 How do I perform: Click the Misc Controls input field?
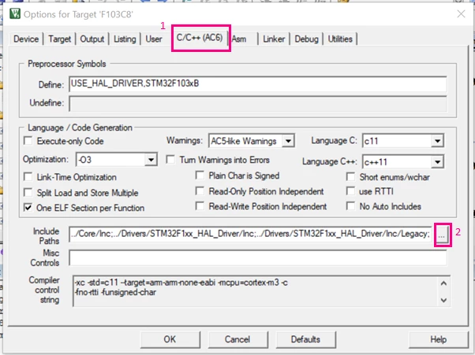coord(258,257)
